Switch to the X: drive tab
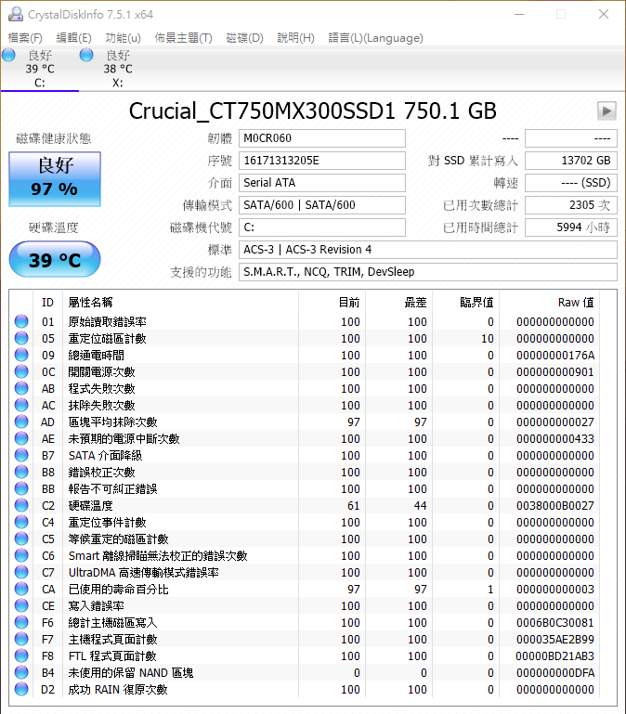626x714 pixels. 118,69
